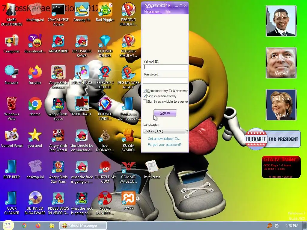Click the Huckabee For President badge
Screen dimensions: 307x230
(x=273, y=139)
